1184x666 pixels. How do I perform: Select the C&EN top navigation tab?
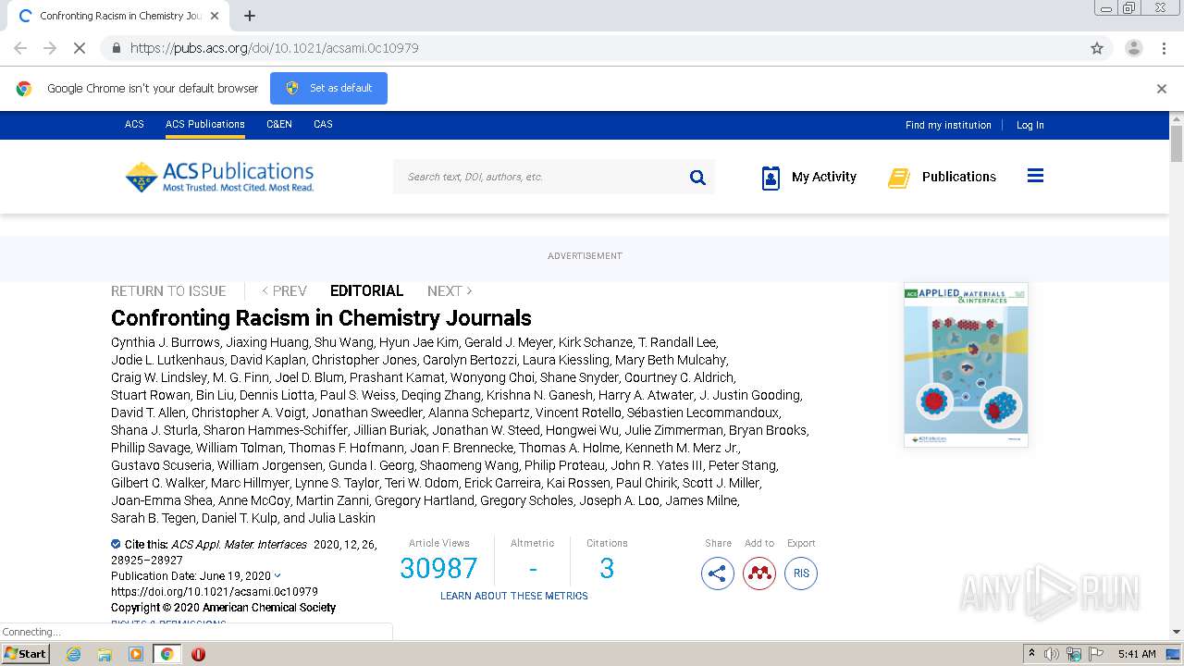tap(279, 124)
